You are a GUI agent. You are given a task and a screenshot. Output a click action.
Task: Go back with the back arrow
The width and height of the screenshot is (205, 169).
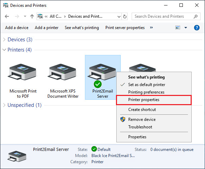(7, 16)
